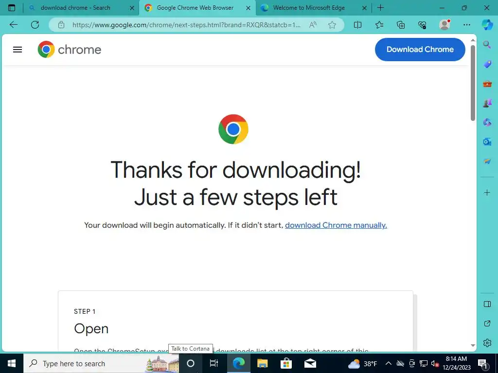Click the taskbar search box
This screenshot has height=373, width=498.
101,363
